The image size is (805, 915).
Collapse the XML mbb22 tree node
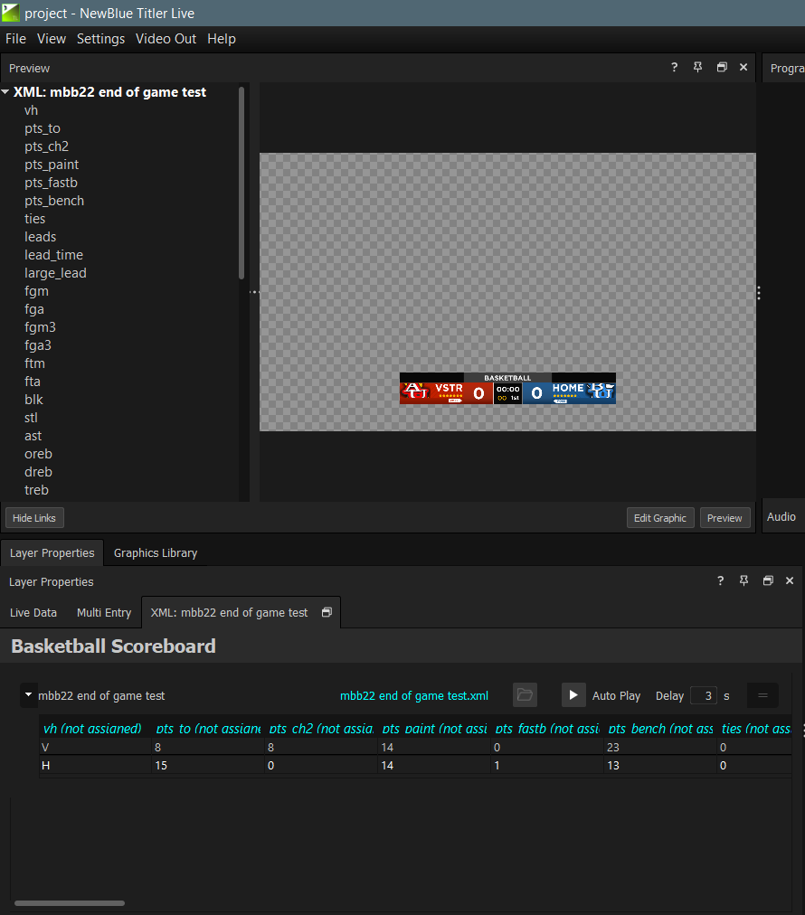click(6, 92)
